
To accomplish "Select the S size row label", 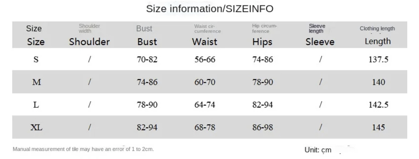I will (x=36, y=60).
